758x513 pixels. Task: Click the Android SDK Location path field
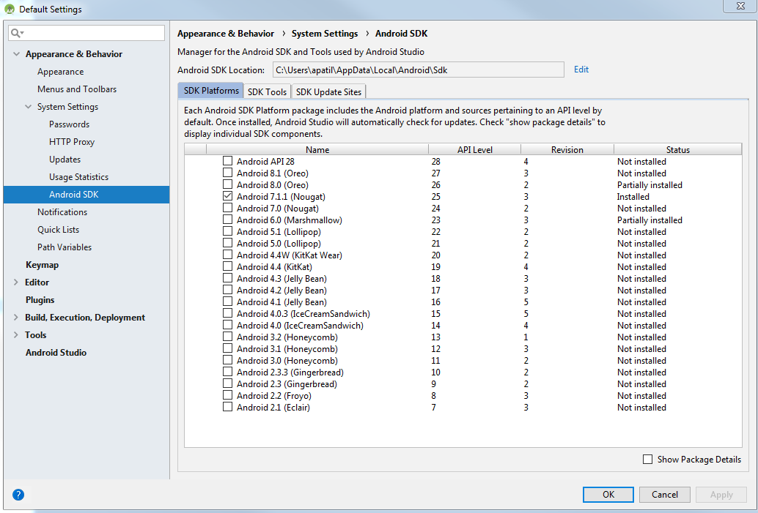pyautogui.click(x=418, y=70)
